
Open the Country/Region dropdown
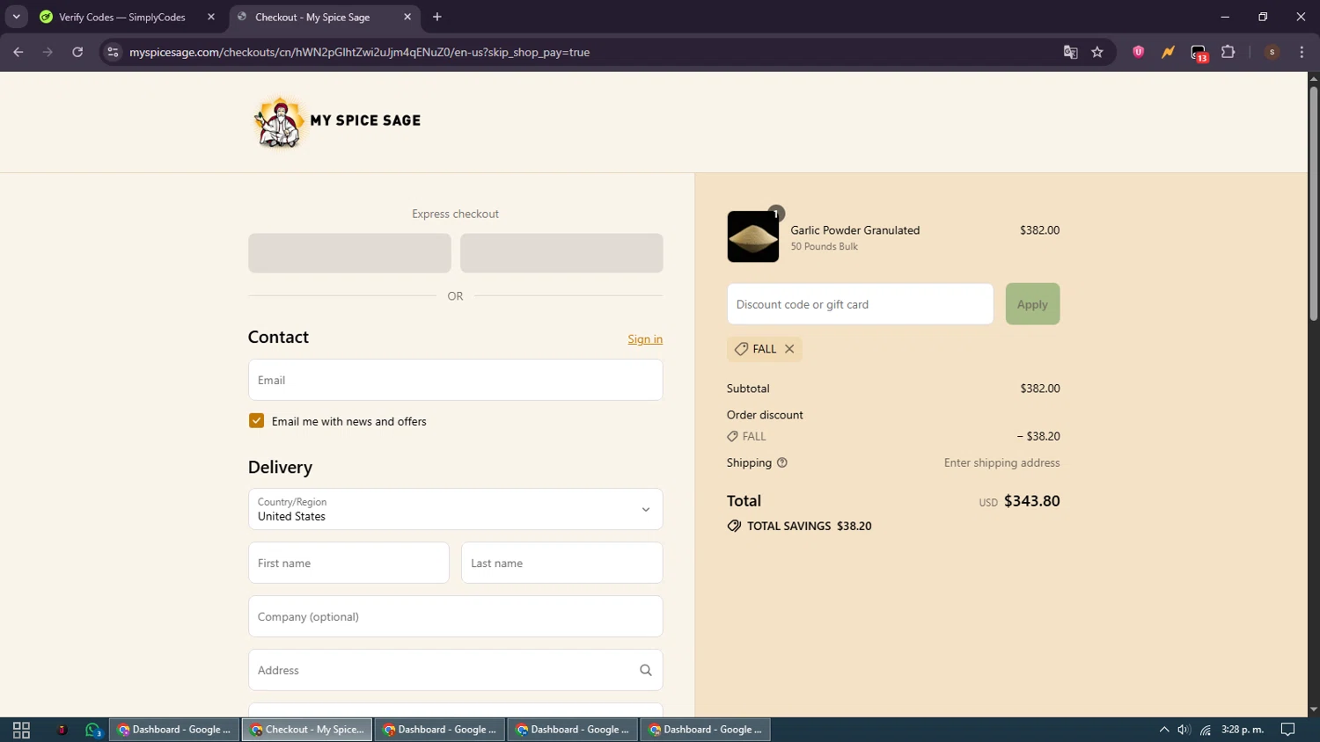coord(455,509)
